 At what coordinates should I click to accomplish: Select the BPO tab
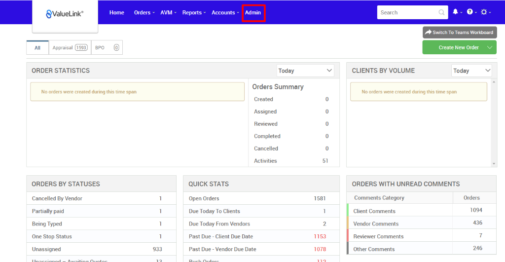(107, 48)
